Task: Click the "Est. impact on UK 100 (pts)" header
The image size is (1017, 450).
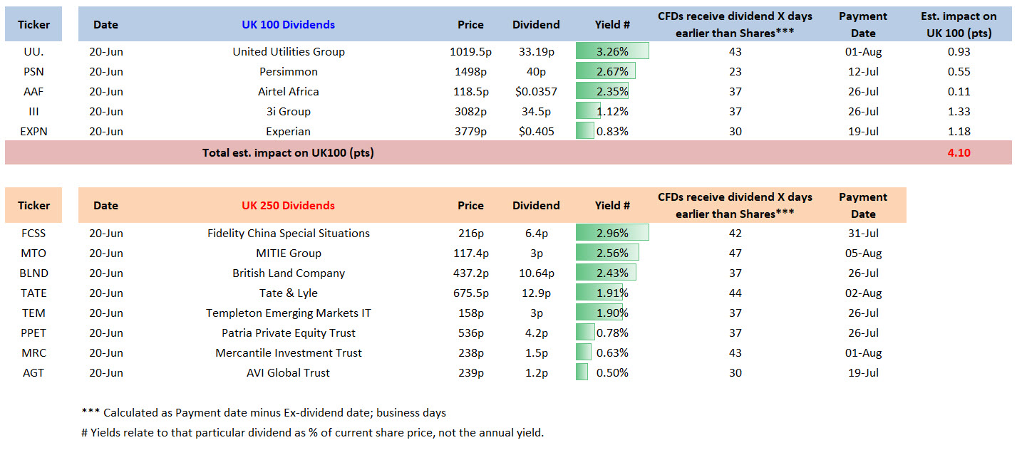Action: click(959, 25)
